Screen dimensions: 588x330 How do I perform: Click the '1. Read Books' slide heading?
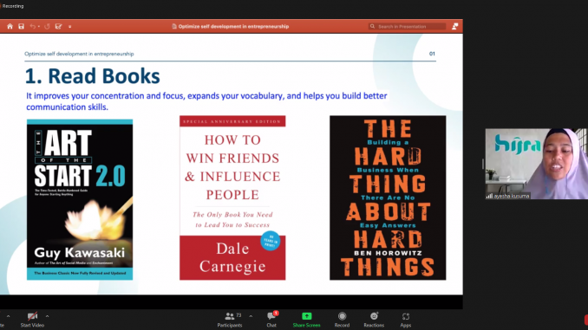(x=93, y=76)
